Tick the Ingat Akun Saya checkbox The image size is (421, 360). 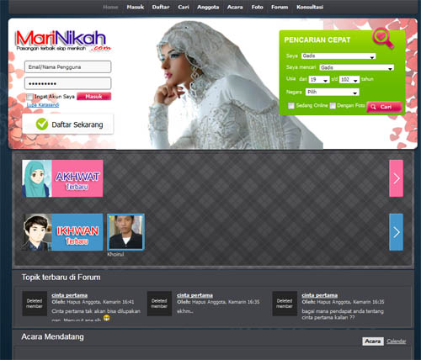29,97
